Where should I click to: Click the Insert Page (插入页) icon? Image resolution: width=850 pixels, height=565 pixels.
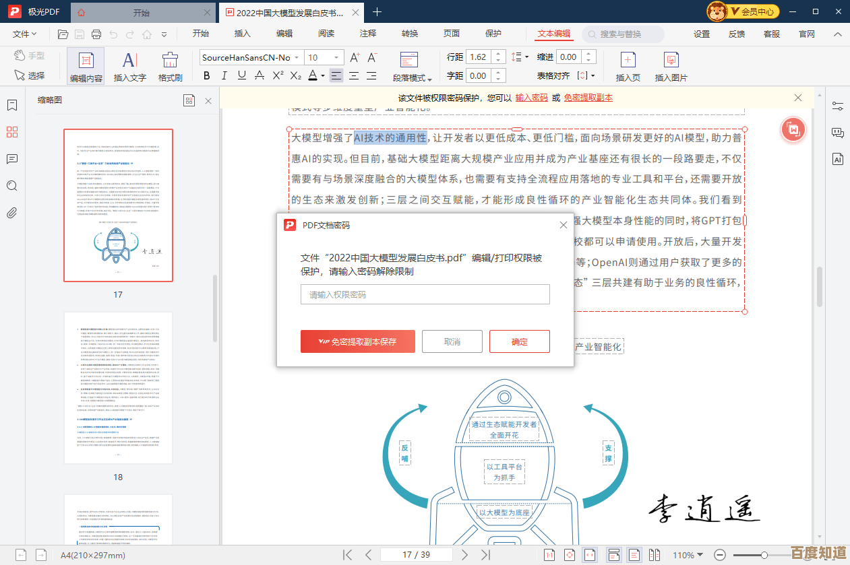tap(628, 67)
